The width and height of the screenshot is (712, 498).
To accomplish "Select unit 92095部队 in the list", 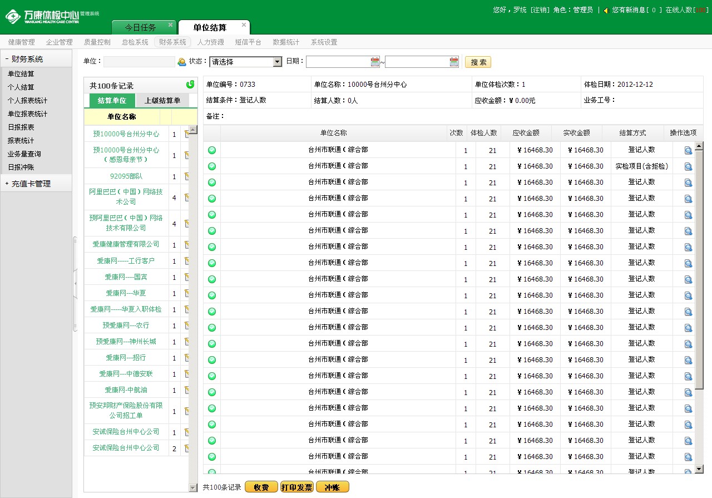I will [126, 176].
